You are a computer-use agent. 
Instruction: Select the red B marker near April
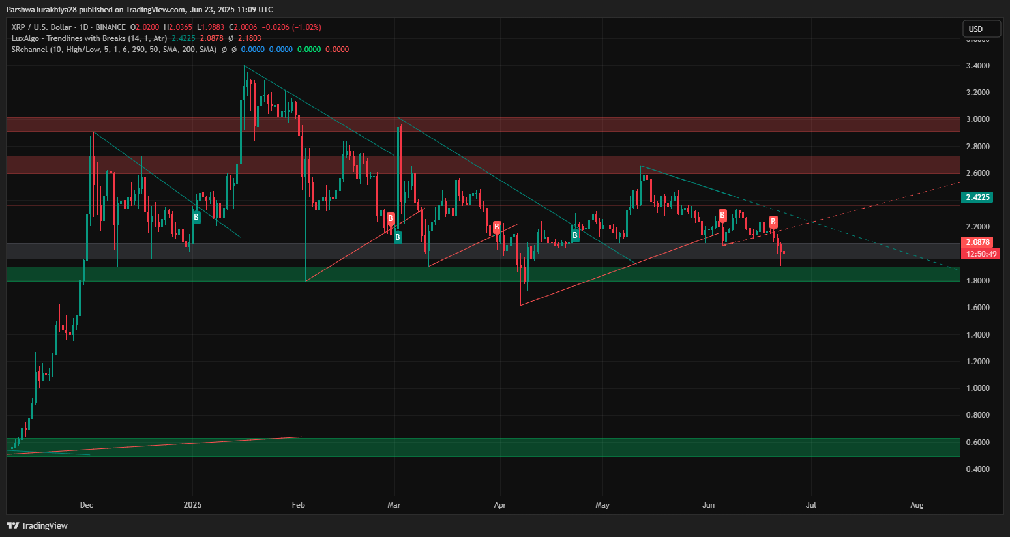(497, 227)
